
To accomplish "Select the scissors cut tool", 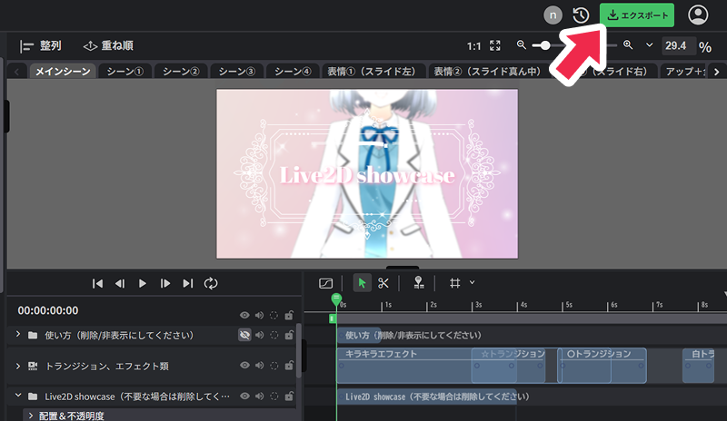I will point(383,283).
